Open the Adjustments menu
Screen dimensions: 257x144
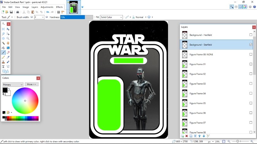click(47, 7)
